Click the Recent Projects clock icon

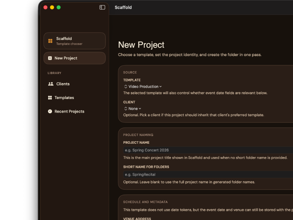click(x=50, y=111)
